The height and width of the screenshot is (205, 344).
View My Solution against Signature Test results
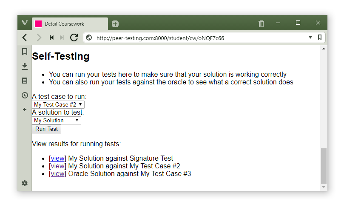point(58,158)
